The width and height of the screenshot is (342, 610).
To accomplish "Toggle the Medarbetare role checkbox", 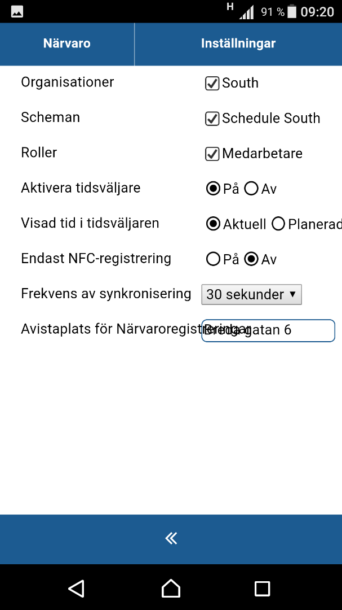I will [212, 154].
